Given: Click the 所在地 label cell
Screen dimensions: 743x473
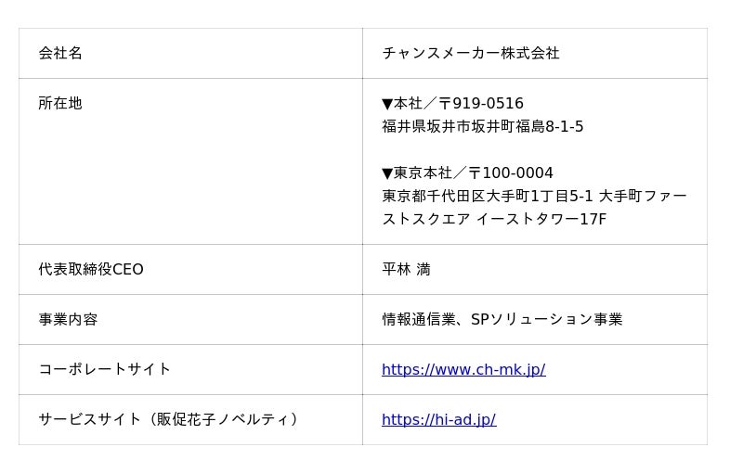Looking at the screenshot, I should coord(190,161).
